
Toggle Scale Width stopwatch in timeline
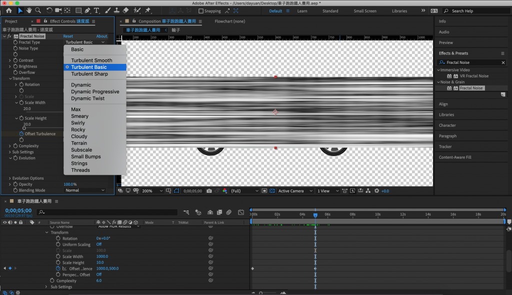coord(58,257)
